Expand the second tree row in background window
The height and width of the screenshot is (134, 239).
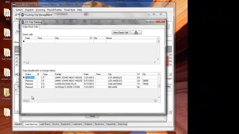tap(16, 61)
